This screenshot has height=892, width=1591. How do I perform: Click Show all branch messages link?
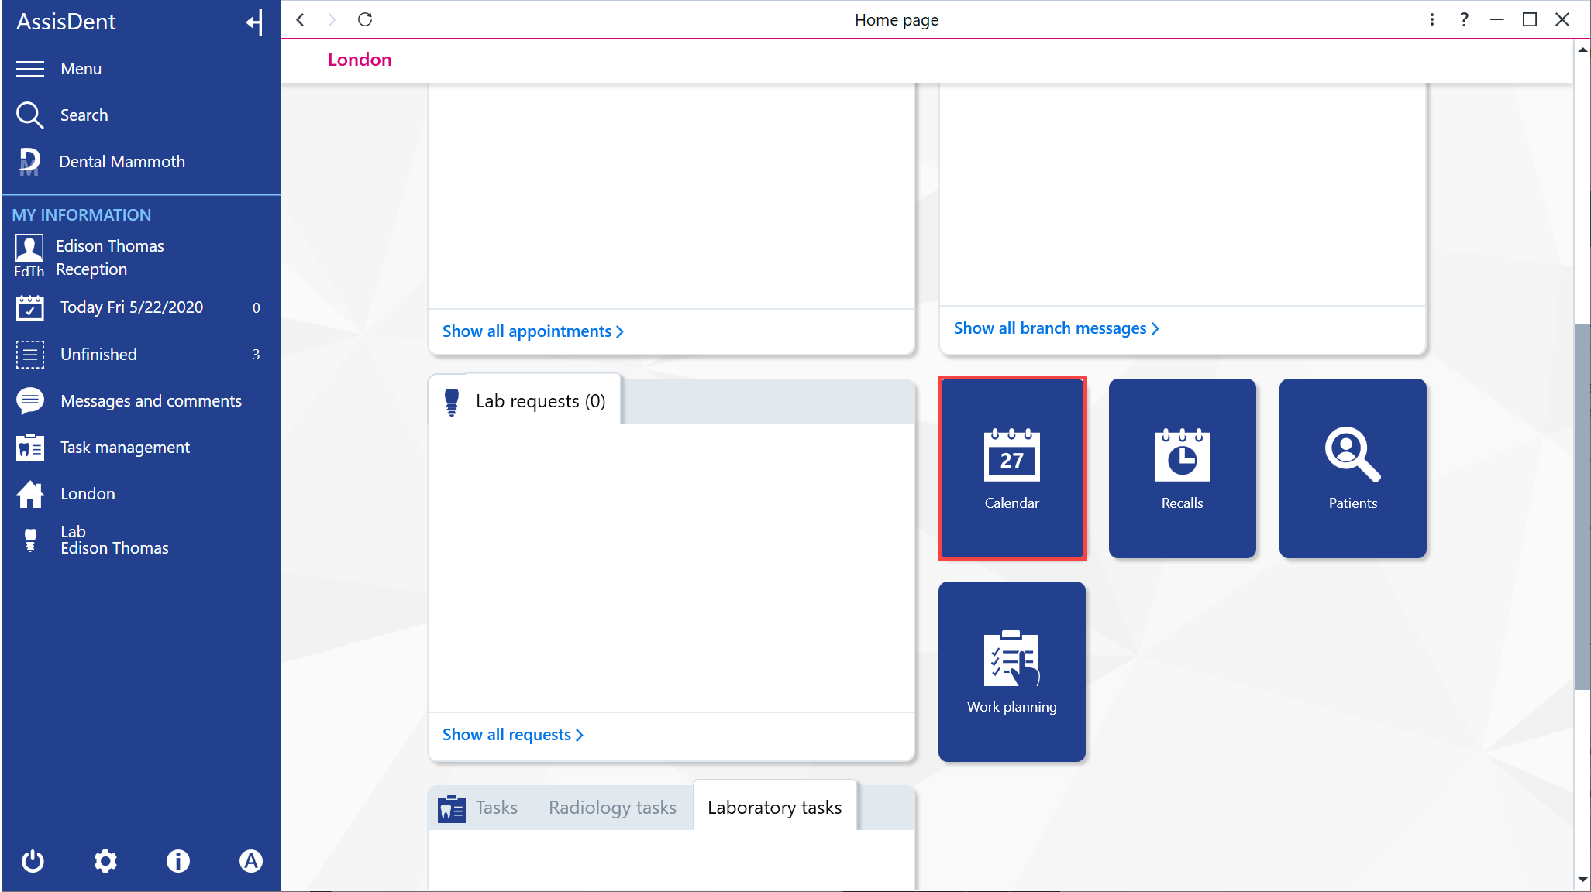[1056, 328]
